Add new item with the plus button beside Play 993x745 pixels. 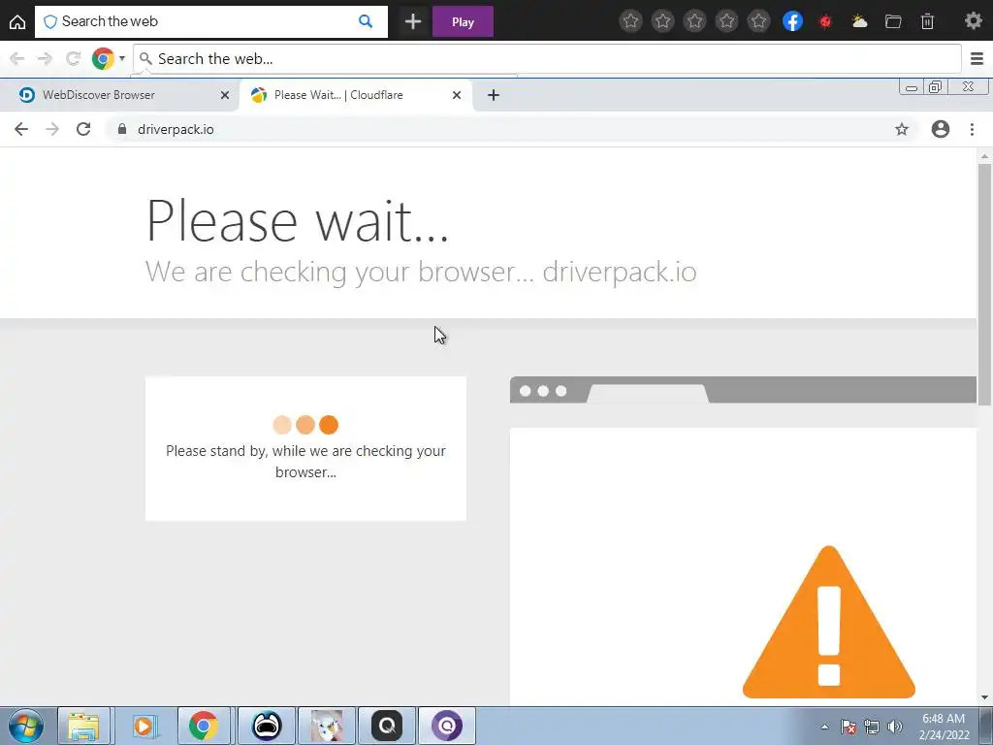pyautogui.click(x=413, y=21)
